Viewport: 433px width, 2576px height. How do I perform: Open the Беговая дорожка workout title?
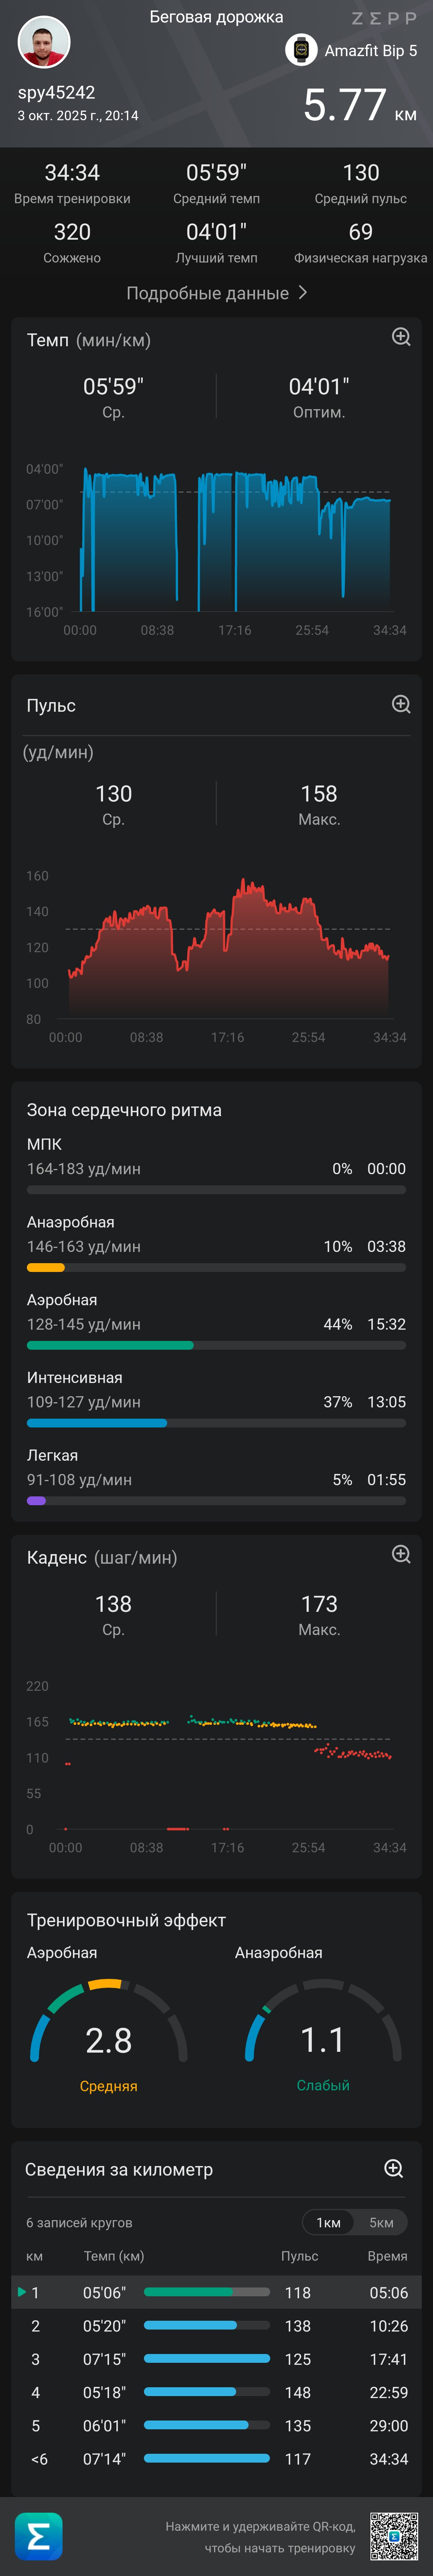pos(216,17)
